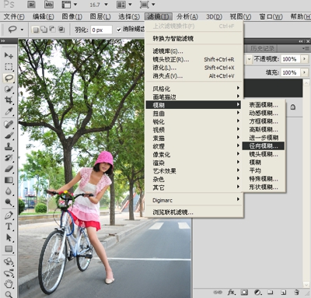311x298 pixels.
Task: Create new adjustment layer icon
Action: (257, 293)
